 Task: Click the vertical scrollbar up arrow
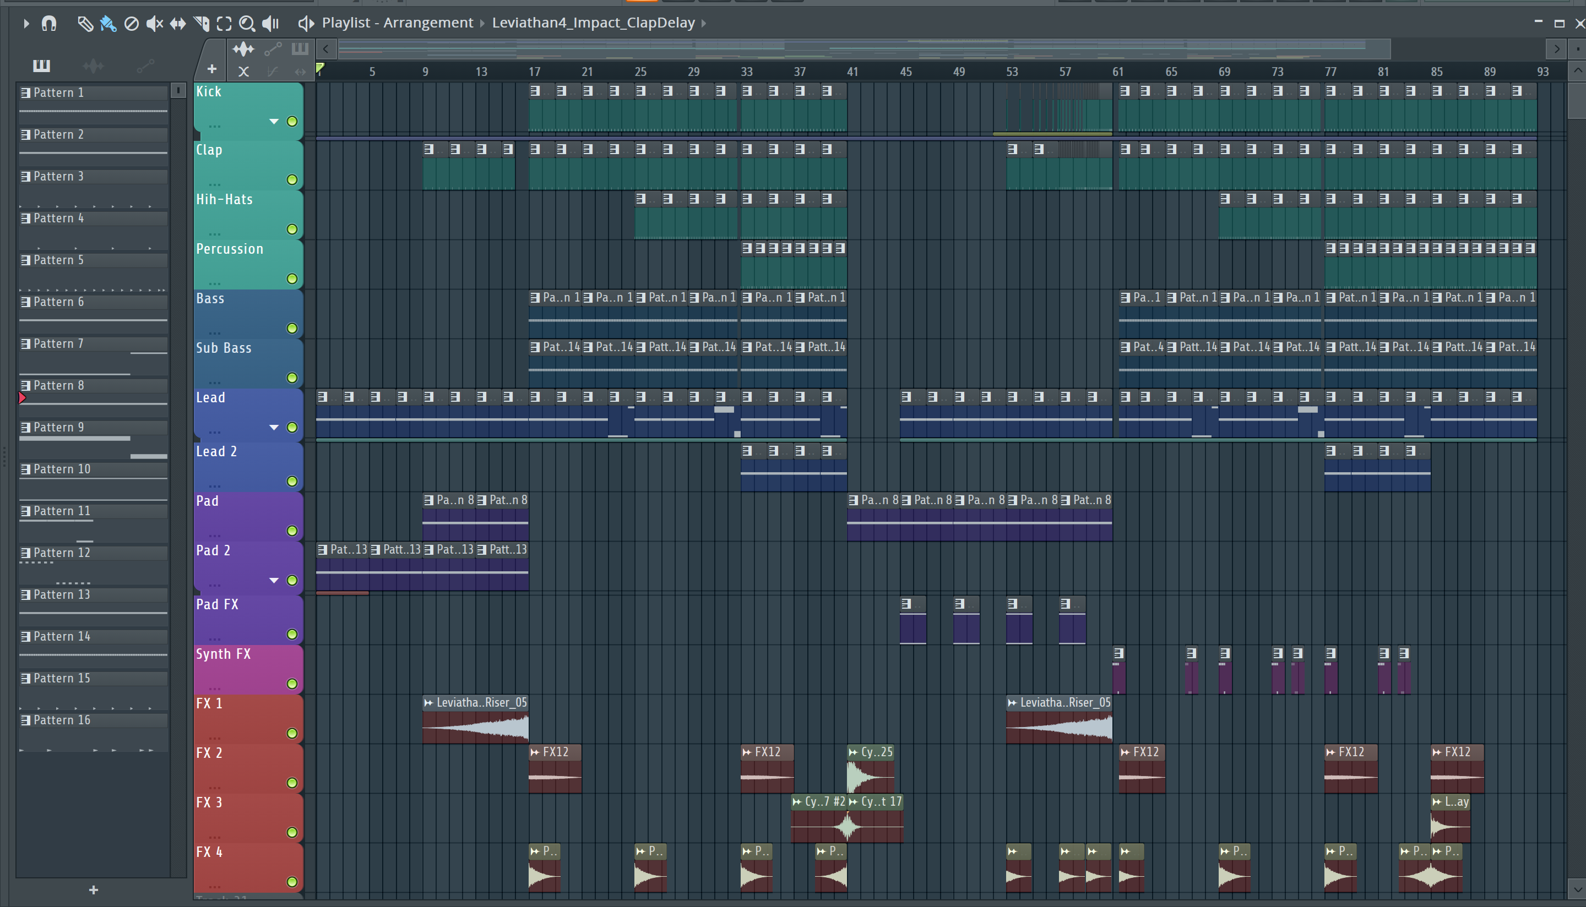click(x=1577, y=71)
